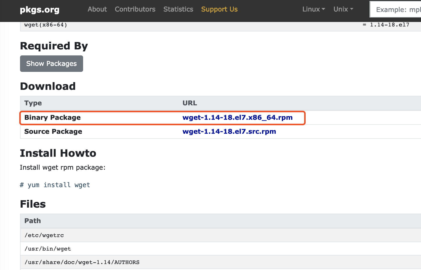
Task: Click the Install Howto heading
Action: point(58,153)
